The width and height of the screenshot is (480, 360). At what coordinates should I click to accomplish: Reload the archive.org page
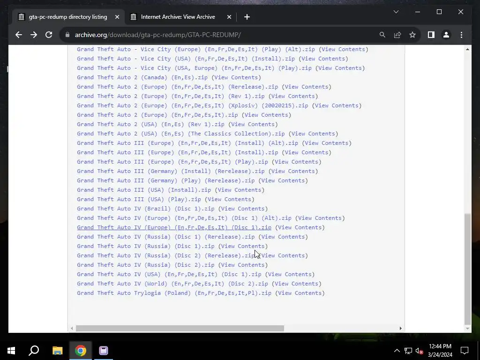pos(49,35)
